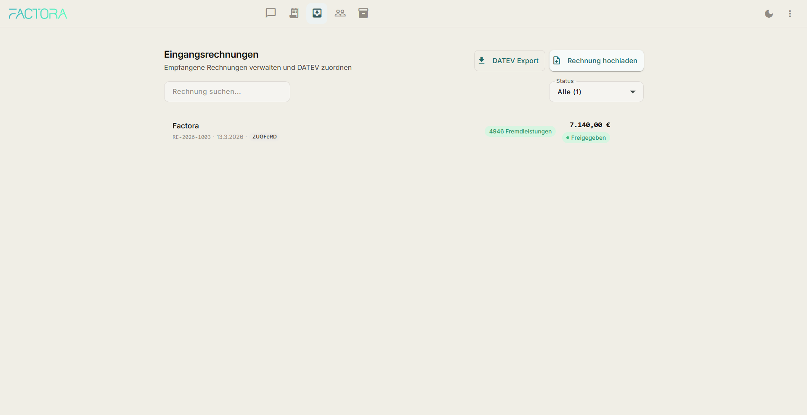Open the archive box icon

363,13
